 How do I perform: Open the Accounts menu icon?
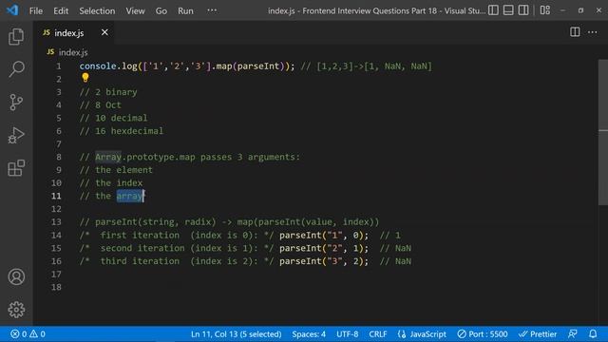click(x=16, y=276)
